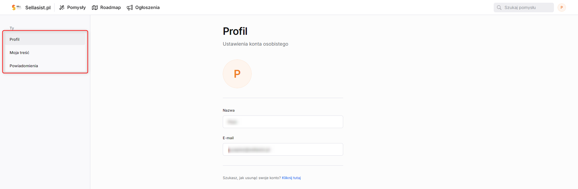Click the Pomysły magic wand icon
This screenshot has width=578, height=189.
click(62, 7)
